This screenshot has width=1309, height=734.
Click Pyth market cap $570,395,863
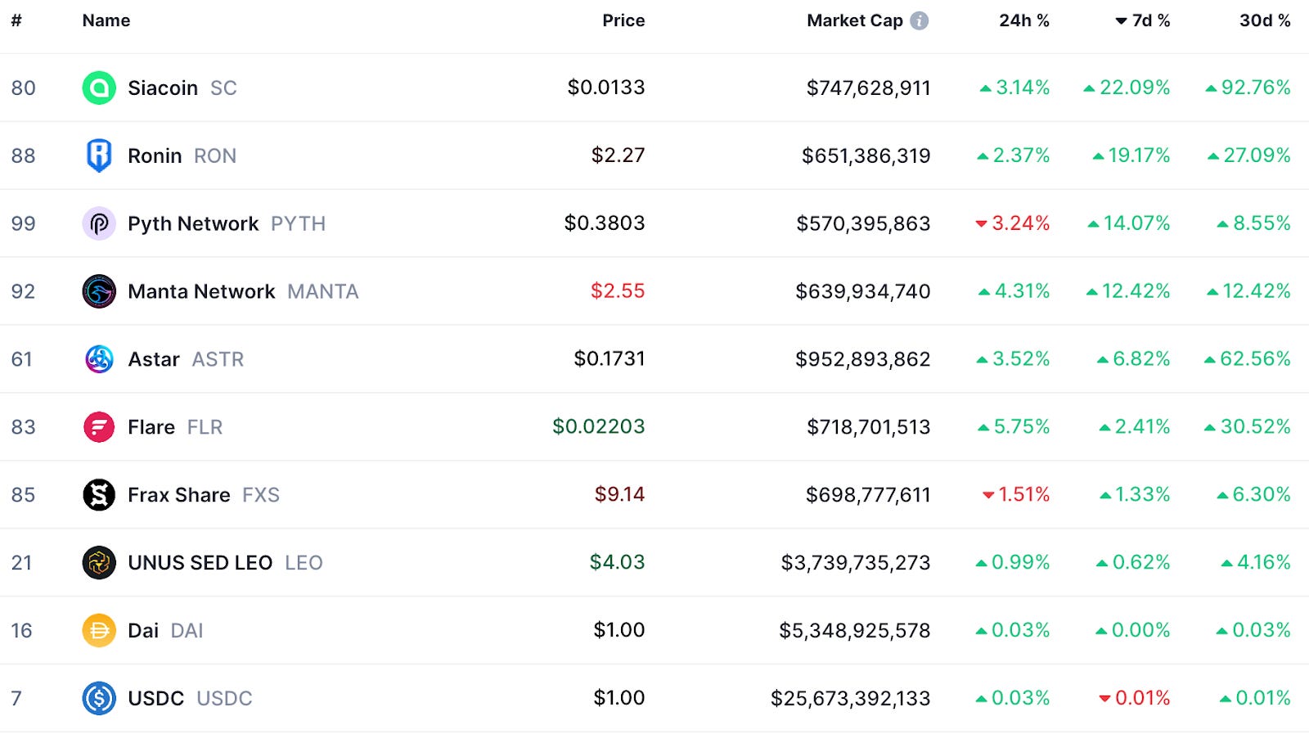[863, 223]
